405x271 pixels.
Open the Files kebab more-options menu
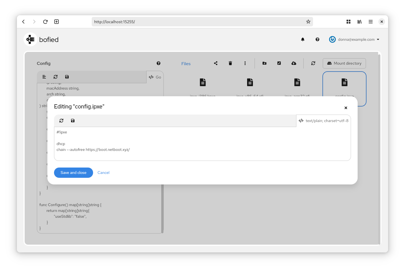[x=245, y=63]
